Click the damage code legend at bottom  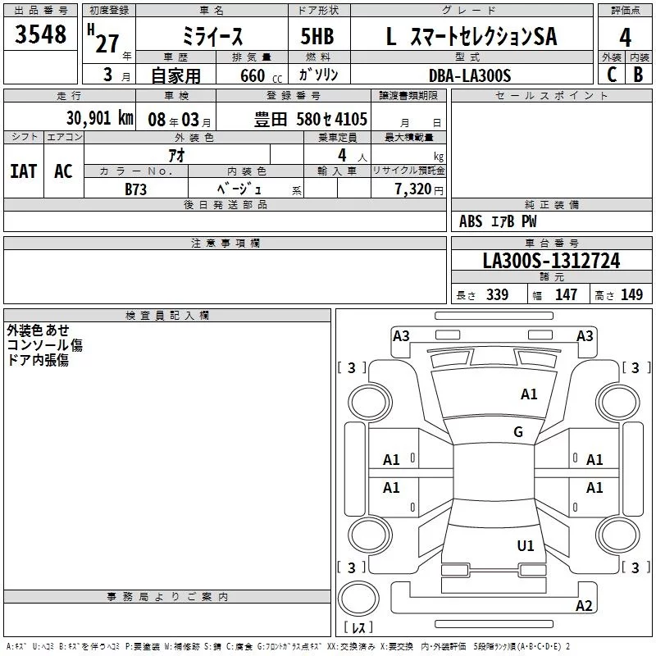289,646
